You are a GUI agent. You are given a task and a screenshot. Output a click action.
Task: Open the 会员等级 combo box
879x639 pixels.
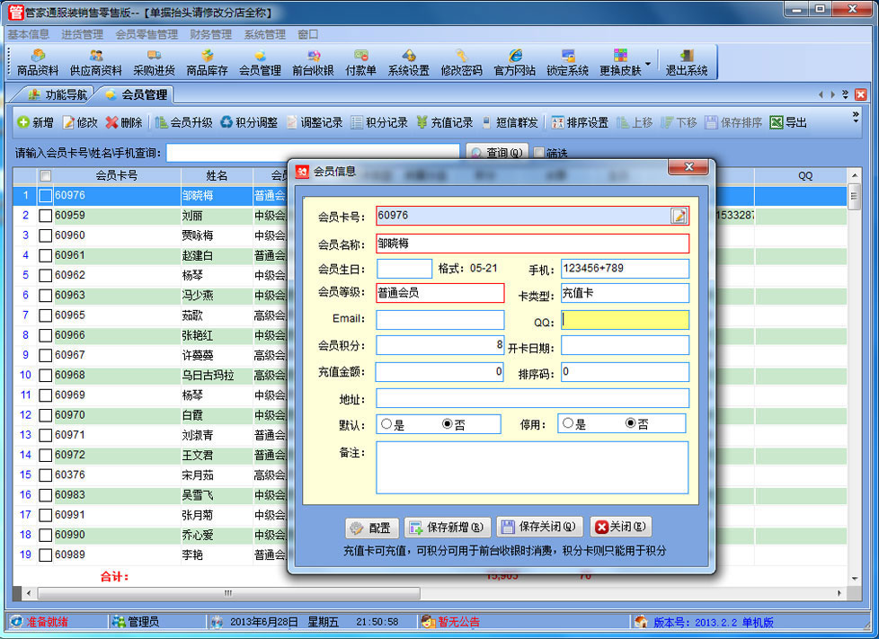[439, 293]
